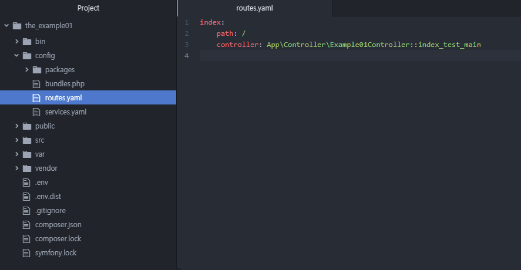Place cursor on empty line 4
Image resolution: width=521 pixels, height=270 pixels.
pos(352,56)
